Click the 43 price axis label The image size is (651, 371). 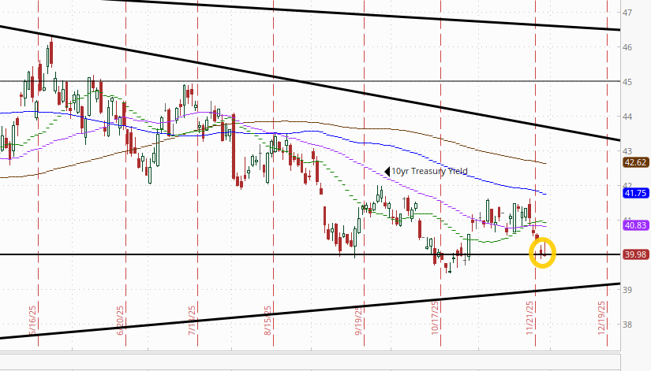click(x=627, y=151)
